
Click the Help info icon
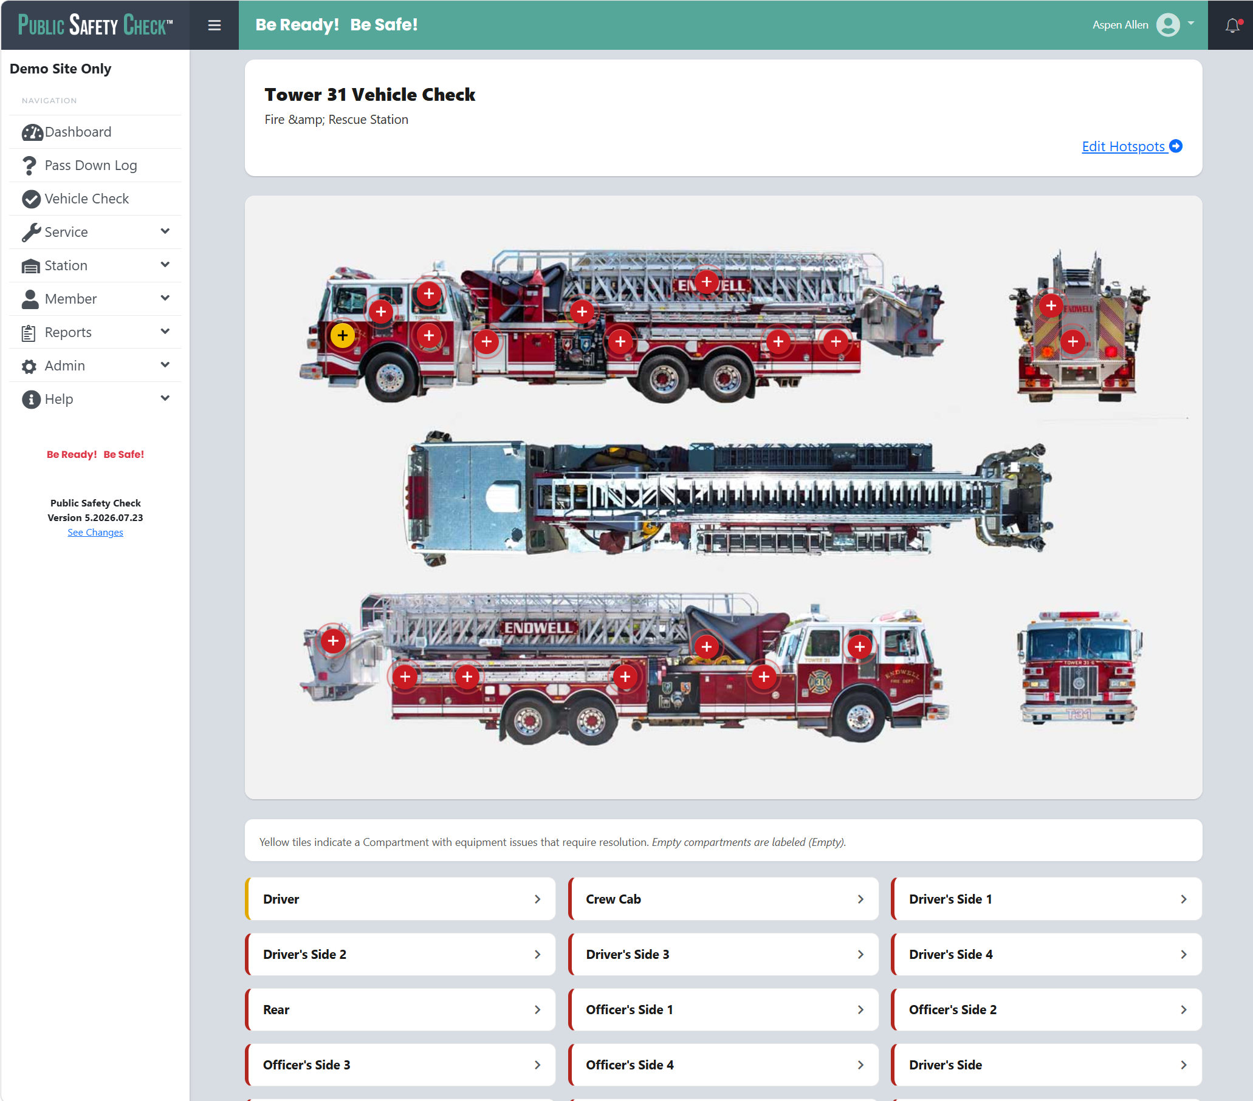(x=30, y=400)
